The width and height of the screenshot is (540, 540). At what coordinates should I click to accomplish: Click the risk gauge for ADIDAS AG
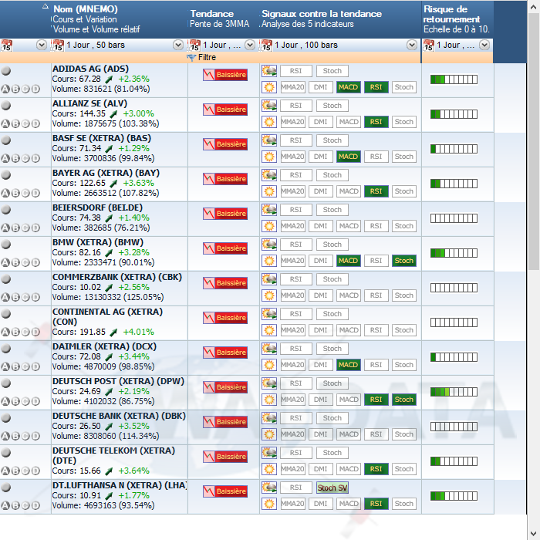[x=454, y=79]
